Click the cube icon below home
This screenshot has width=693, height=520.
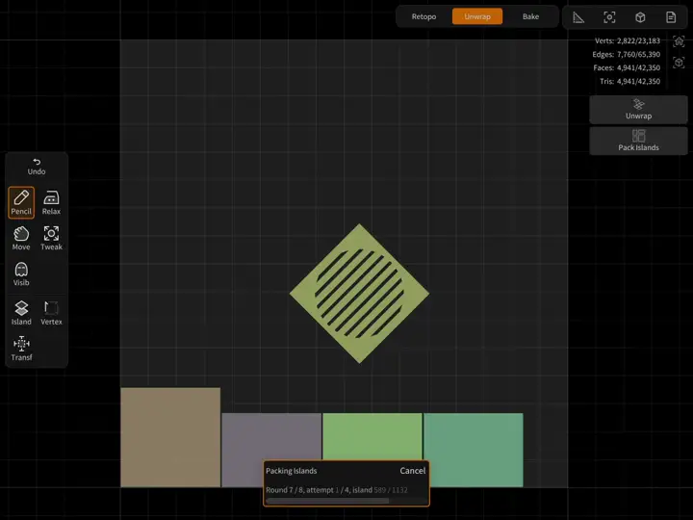click(x=679, y=63)
